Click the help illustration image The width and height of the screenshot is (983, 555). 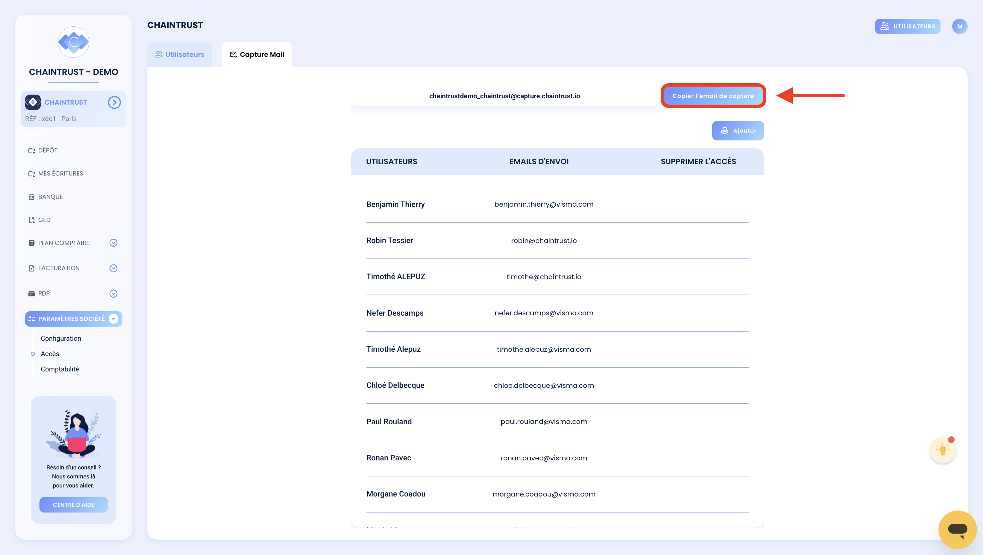[74, 434]
